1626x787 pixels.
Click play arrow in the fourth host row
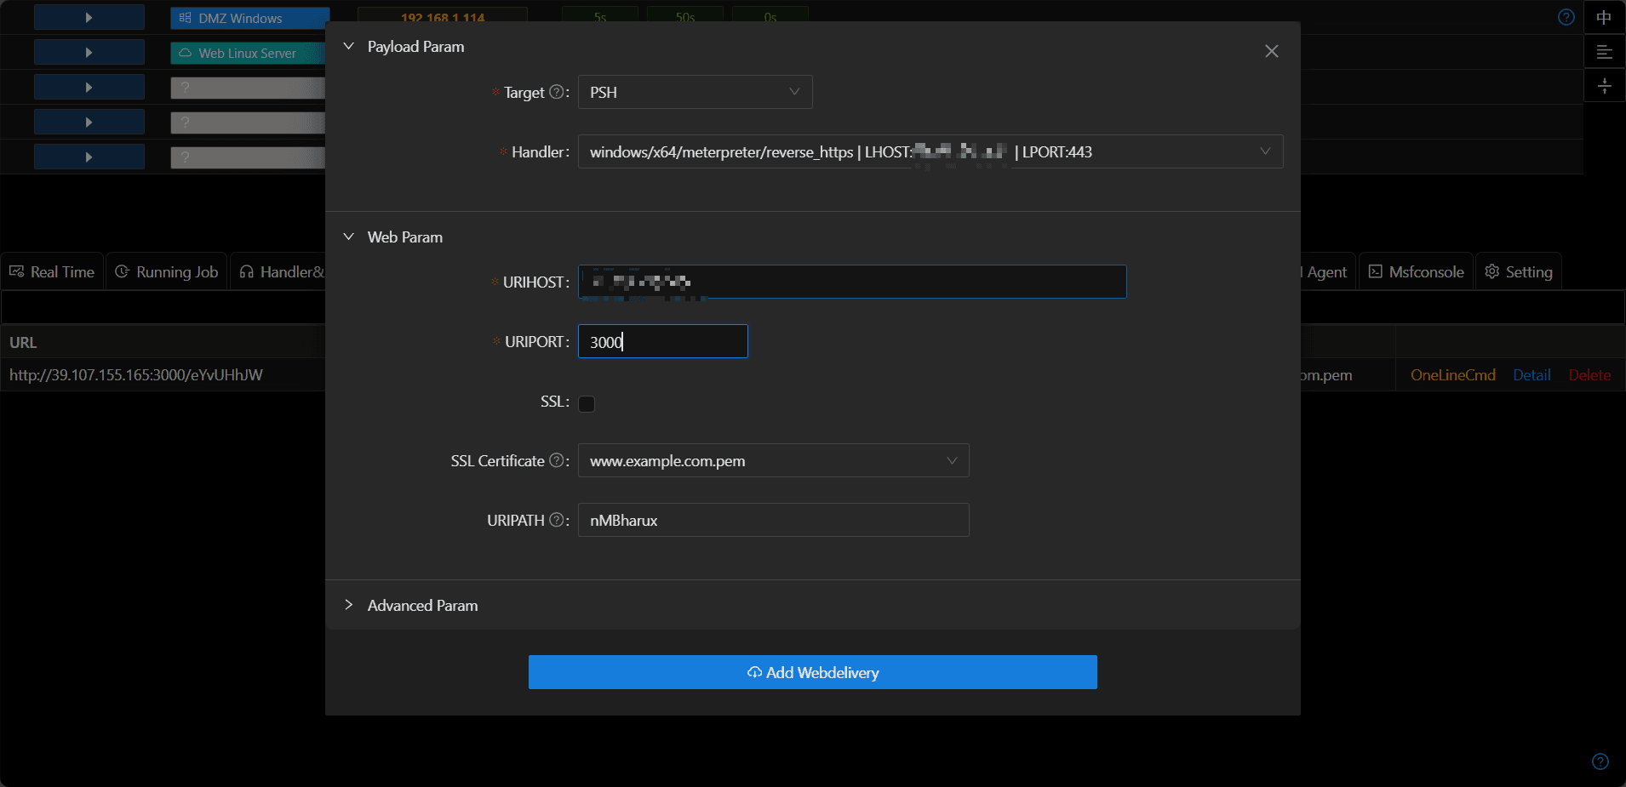tap(89, 122)
